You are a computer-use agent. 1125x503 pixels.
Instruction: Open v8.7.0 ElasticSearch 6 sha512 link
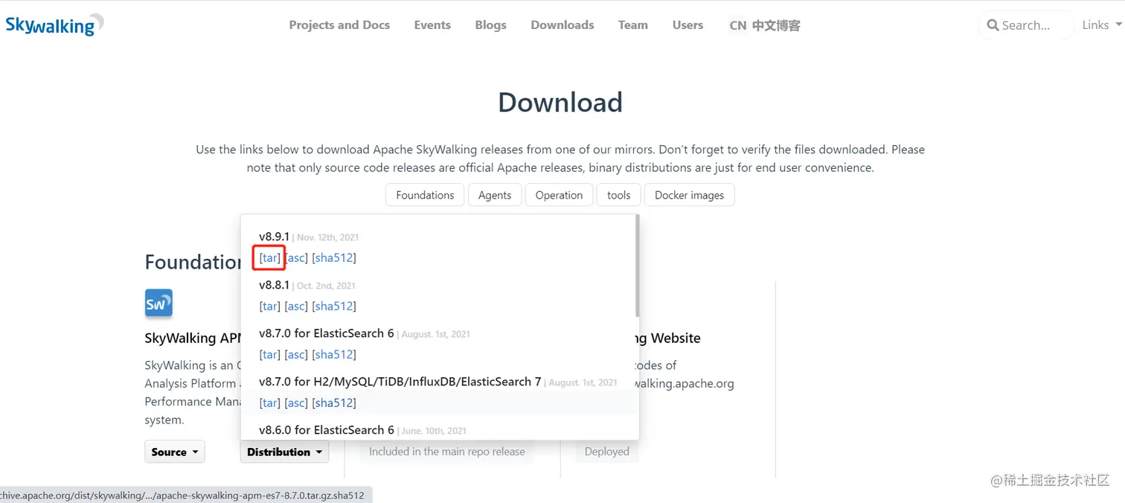(x=334, y=354)
